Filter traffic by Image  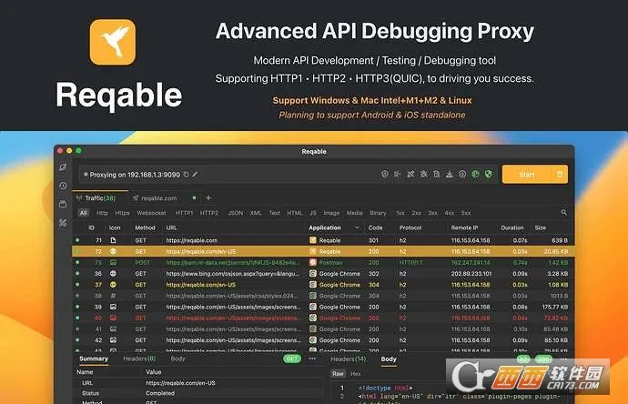pos(331,213)
